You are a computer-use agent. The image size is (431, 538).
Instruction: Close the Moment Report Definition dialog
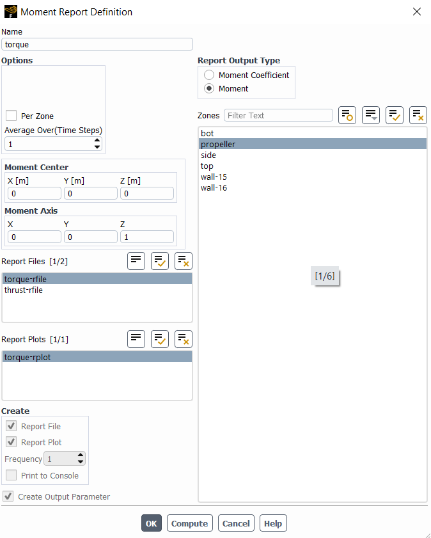tap(417, 12)
